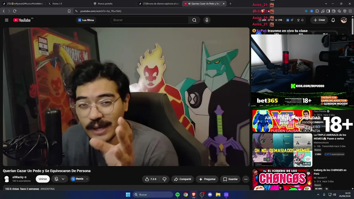Toggle the system microphone tray icon
This screenshot has height=199, width=354.
[x=324, y=195]
